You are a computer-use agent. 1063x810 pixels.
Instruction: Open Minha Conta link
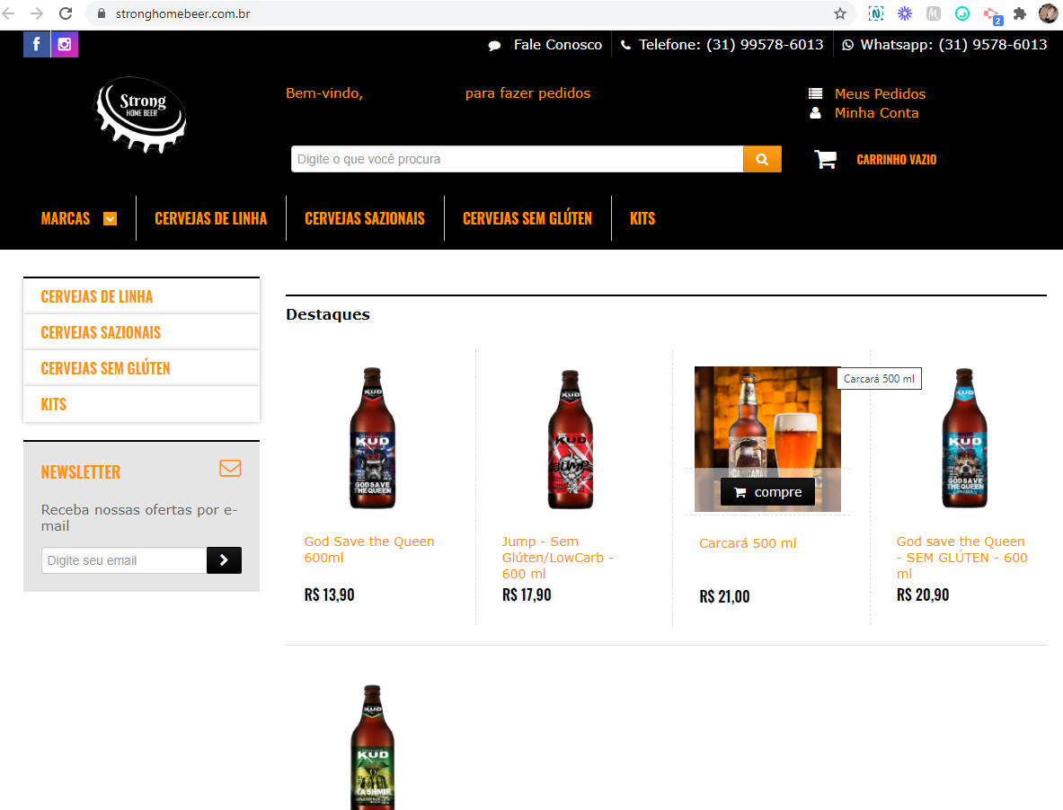[877, 112]
